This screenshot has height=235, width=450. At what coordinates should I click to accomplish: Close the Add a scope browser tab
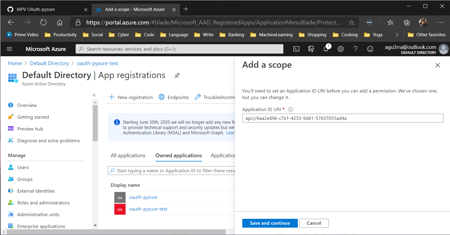coord(174,9)
